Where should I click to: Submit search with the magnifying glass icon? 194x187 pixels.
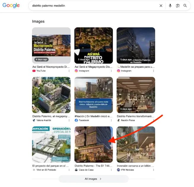point(185,6)
